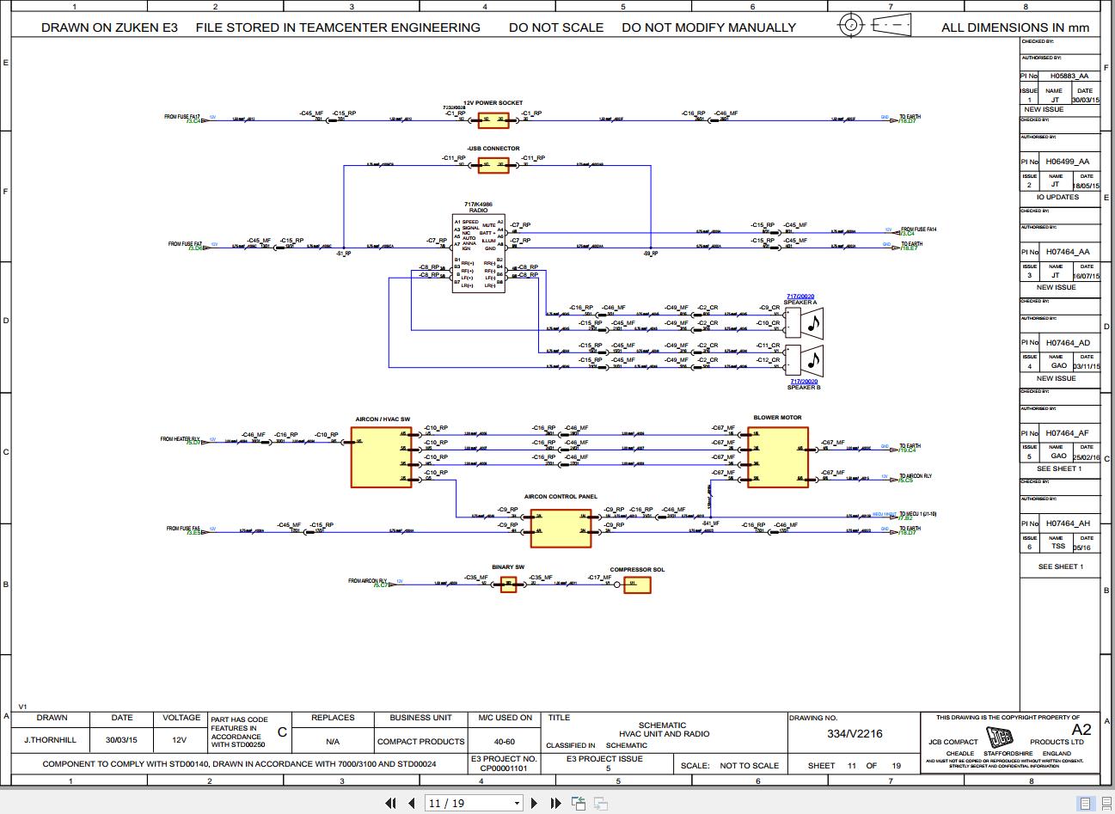The width and height of the screenshot is (1115, 814).
Task: Click the 'ALL DIMENSIONS IN mm' header text
Action: 1015,28
